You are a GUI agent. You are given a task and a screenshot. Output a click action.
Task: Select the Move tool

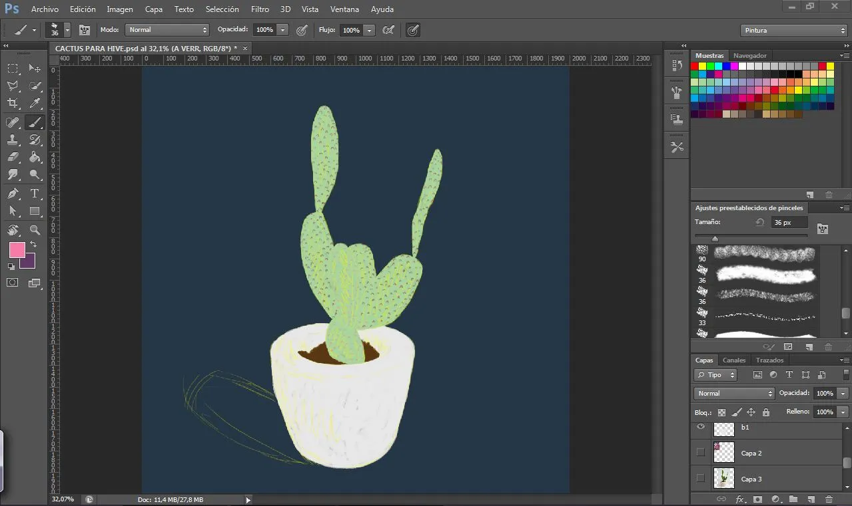tap(35, 68)
